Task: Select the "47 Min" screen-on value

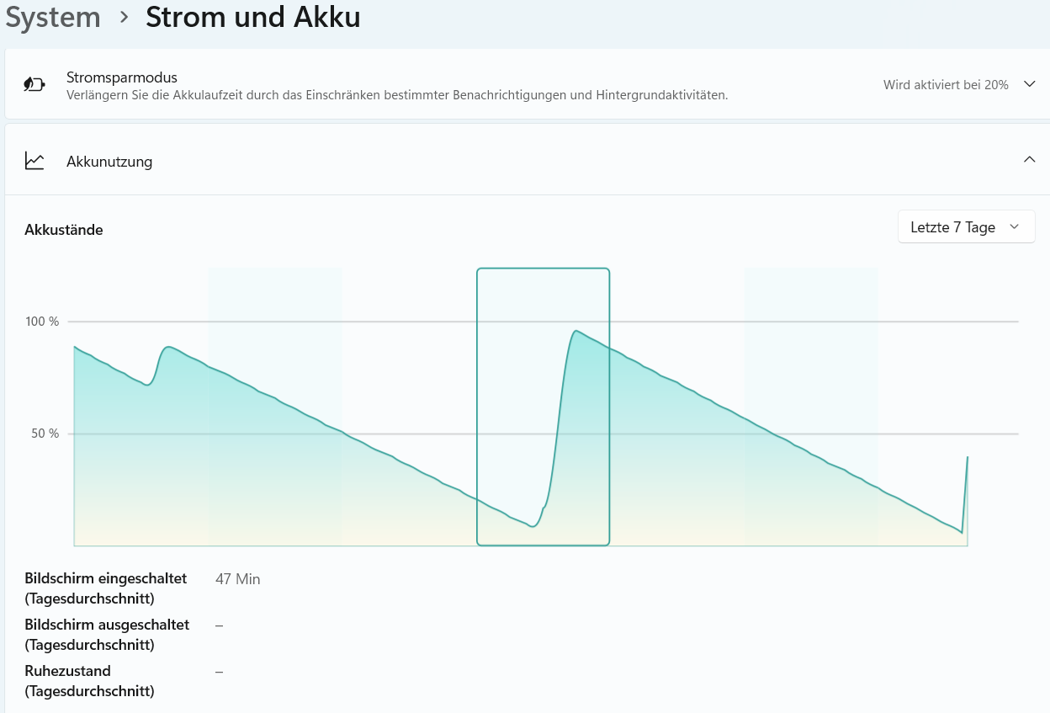Action: [237, 579]
